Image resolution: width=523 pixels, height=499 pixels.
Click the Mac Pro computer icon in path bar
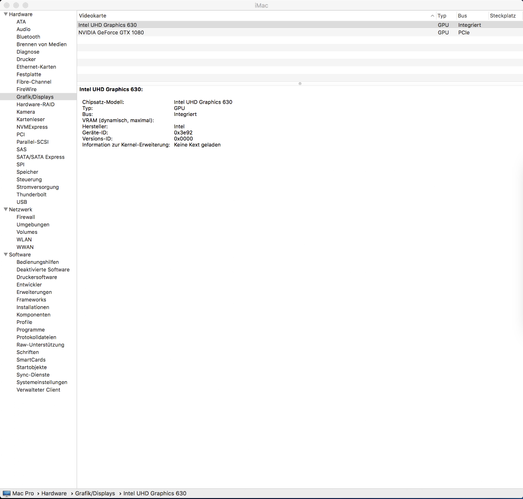(x=6, y=493)
